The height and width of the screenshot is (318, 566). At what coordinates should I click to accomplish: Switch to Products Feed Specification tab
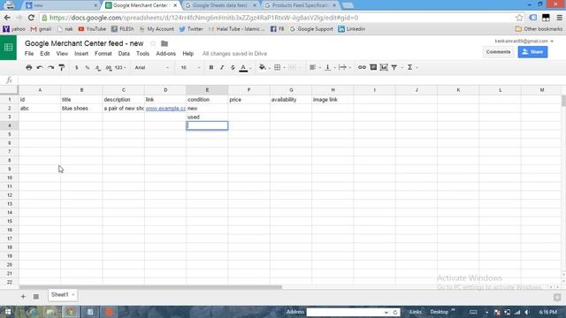pyautogui.click(x=300, y=5)
